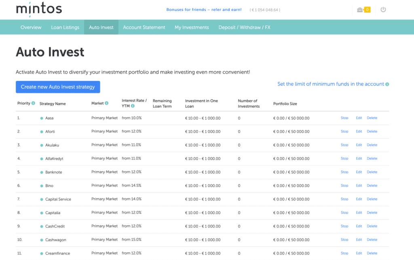Click the status dot next to Bino
The width and height of the screenshot is (414, 260).
click(x=42, y=186)
